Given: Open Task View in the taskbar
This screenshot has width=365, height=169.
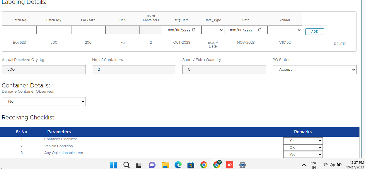Looking at the screenshot, I should (139, 165).
